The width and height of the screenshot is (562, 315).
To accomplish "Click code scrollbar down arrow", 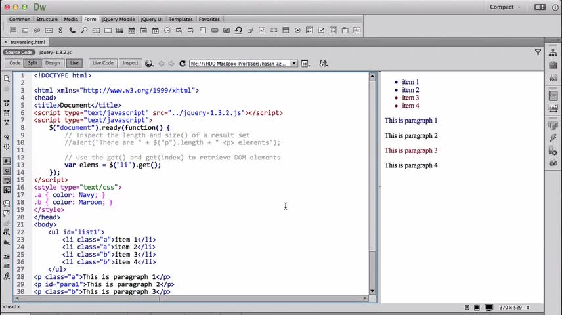I will click(372, 291).
